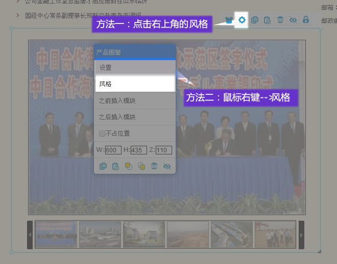Screen dimensions: 337x264
Task: Click the paste icon in top toolbar
Action: pyautogui.click(x=268, y=20)
